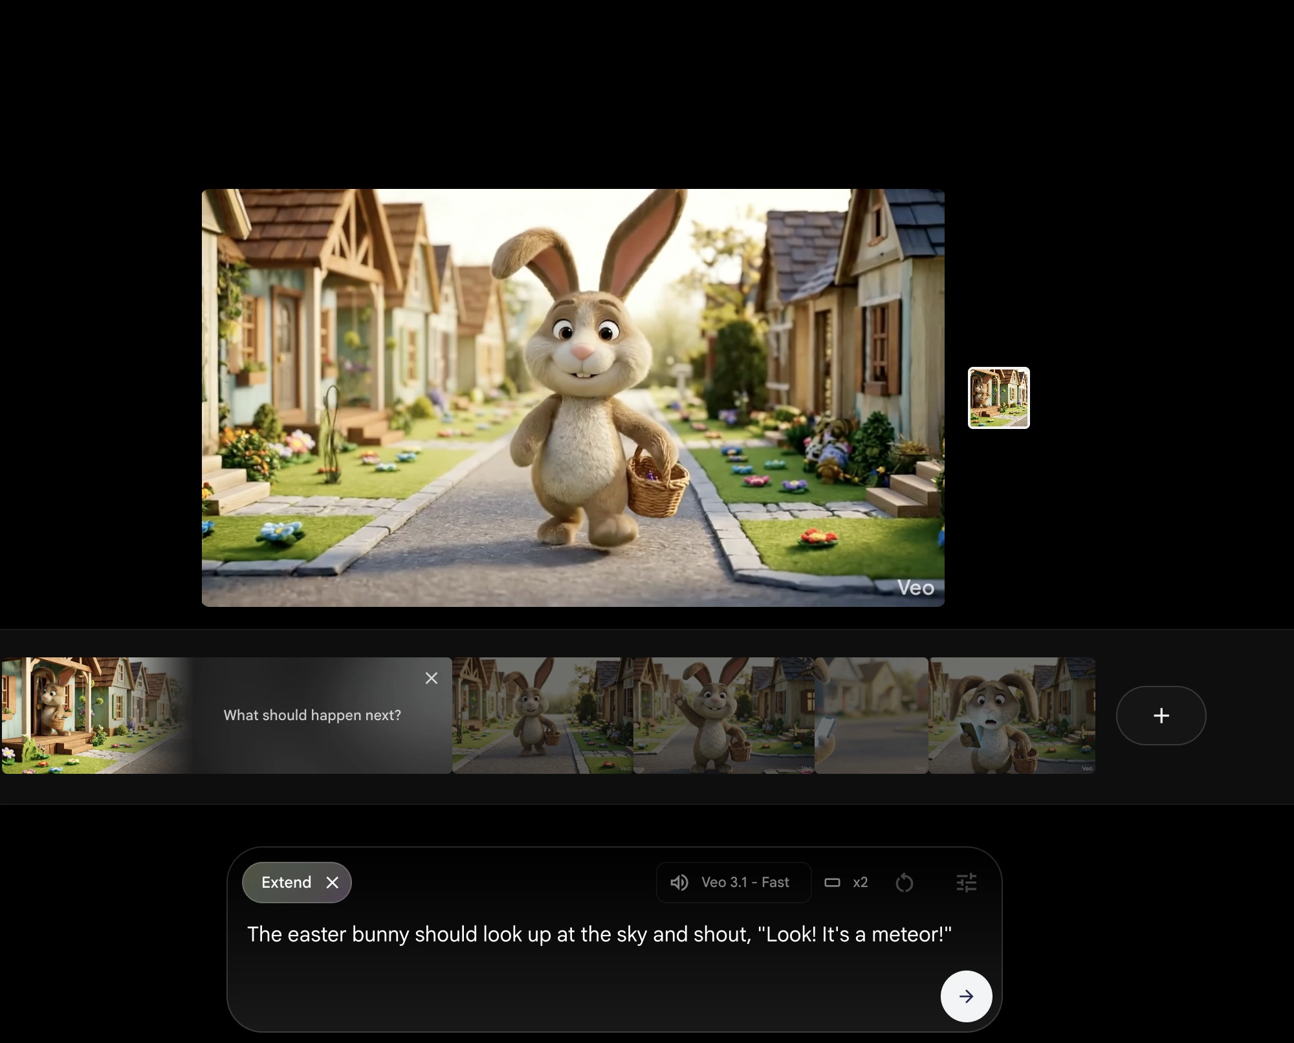Select the reference image thumbnail beside the video

tap(998, 398)
